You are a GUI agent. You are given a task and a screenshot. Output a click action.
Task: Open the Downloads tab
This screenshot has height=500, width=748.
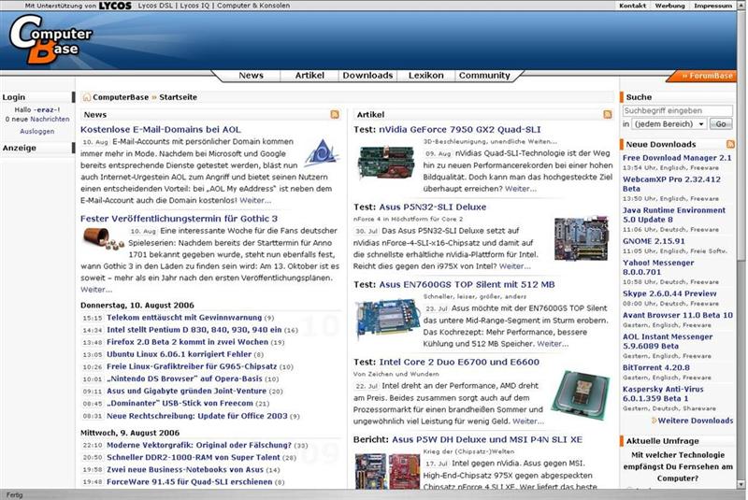pyautogui.click(x=367, y=76)
